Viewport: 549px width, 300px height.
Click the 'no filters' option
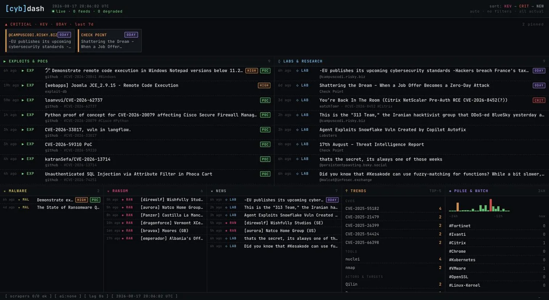pos(499,11)
